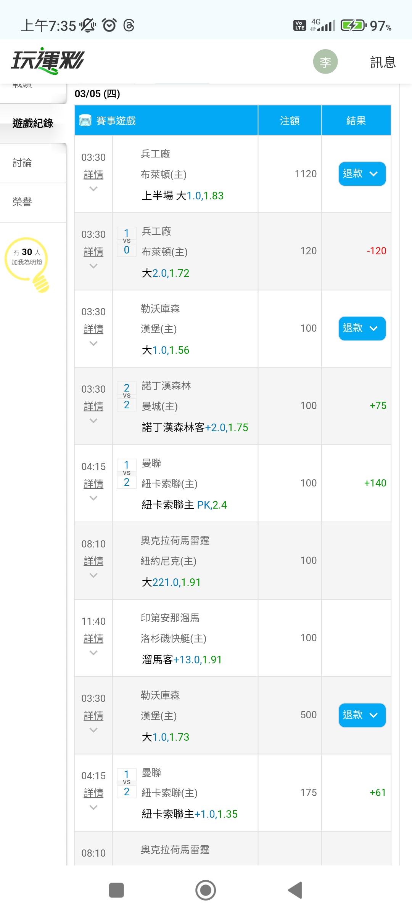Tap the 玩運彩 logo
The height and width of the screenshot is (915, 412).
tap(48, 61)
